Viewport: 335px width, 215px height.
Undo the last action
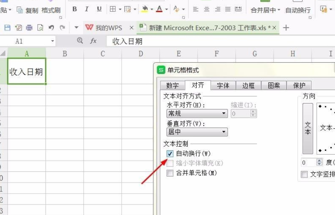(x=51, y=28)
